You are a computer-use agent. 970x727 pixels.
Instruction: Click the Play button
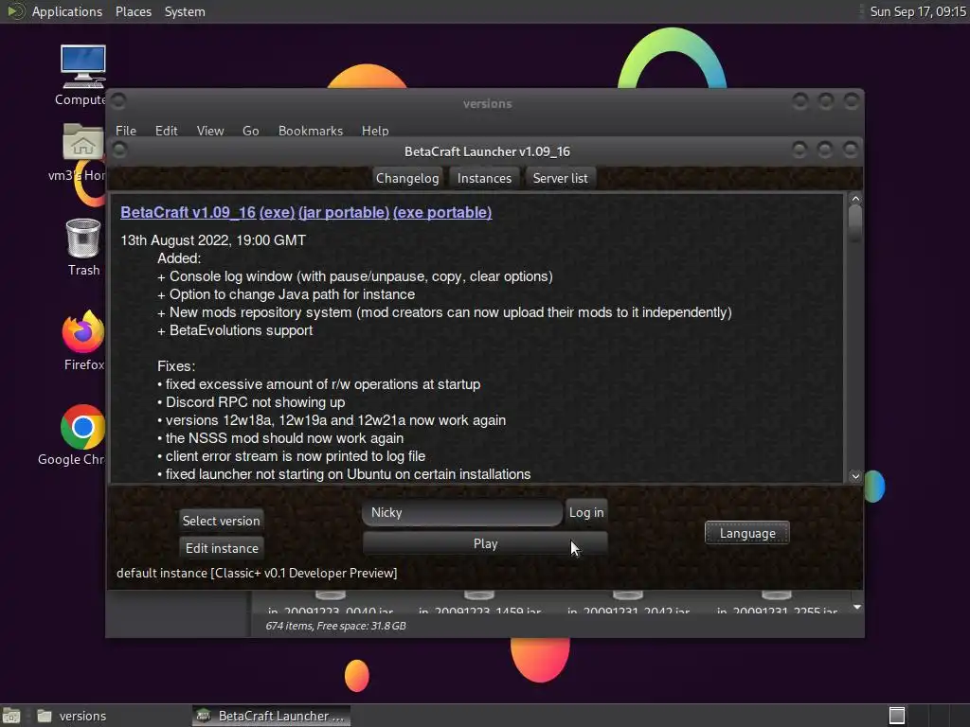(485, 543)
